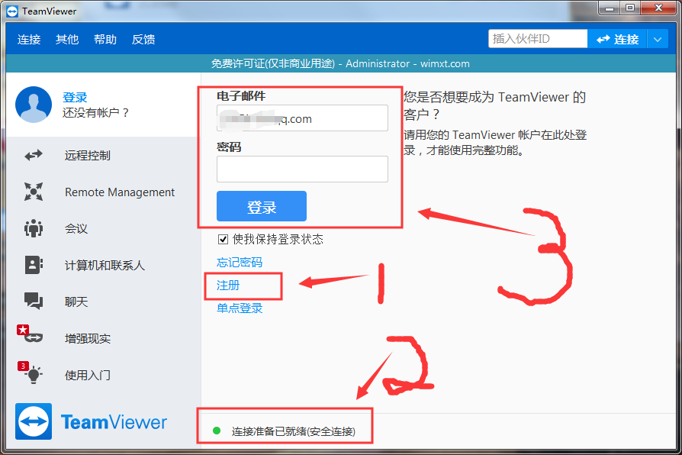Click the 单点登录 link
The image size is (682, 455).
pyautogui.click(x=240, y=308)
